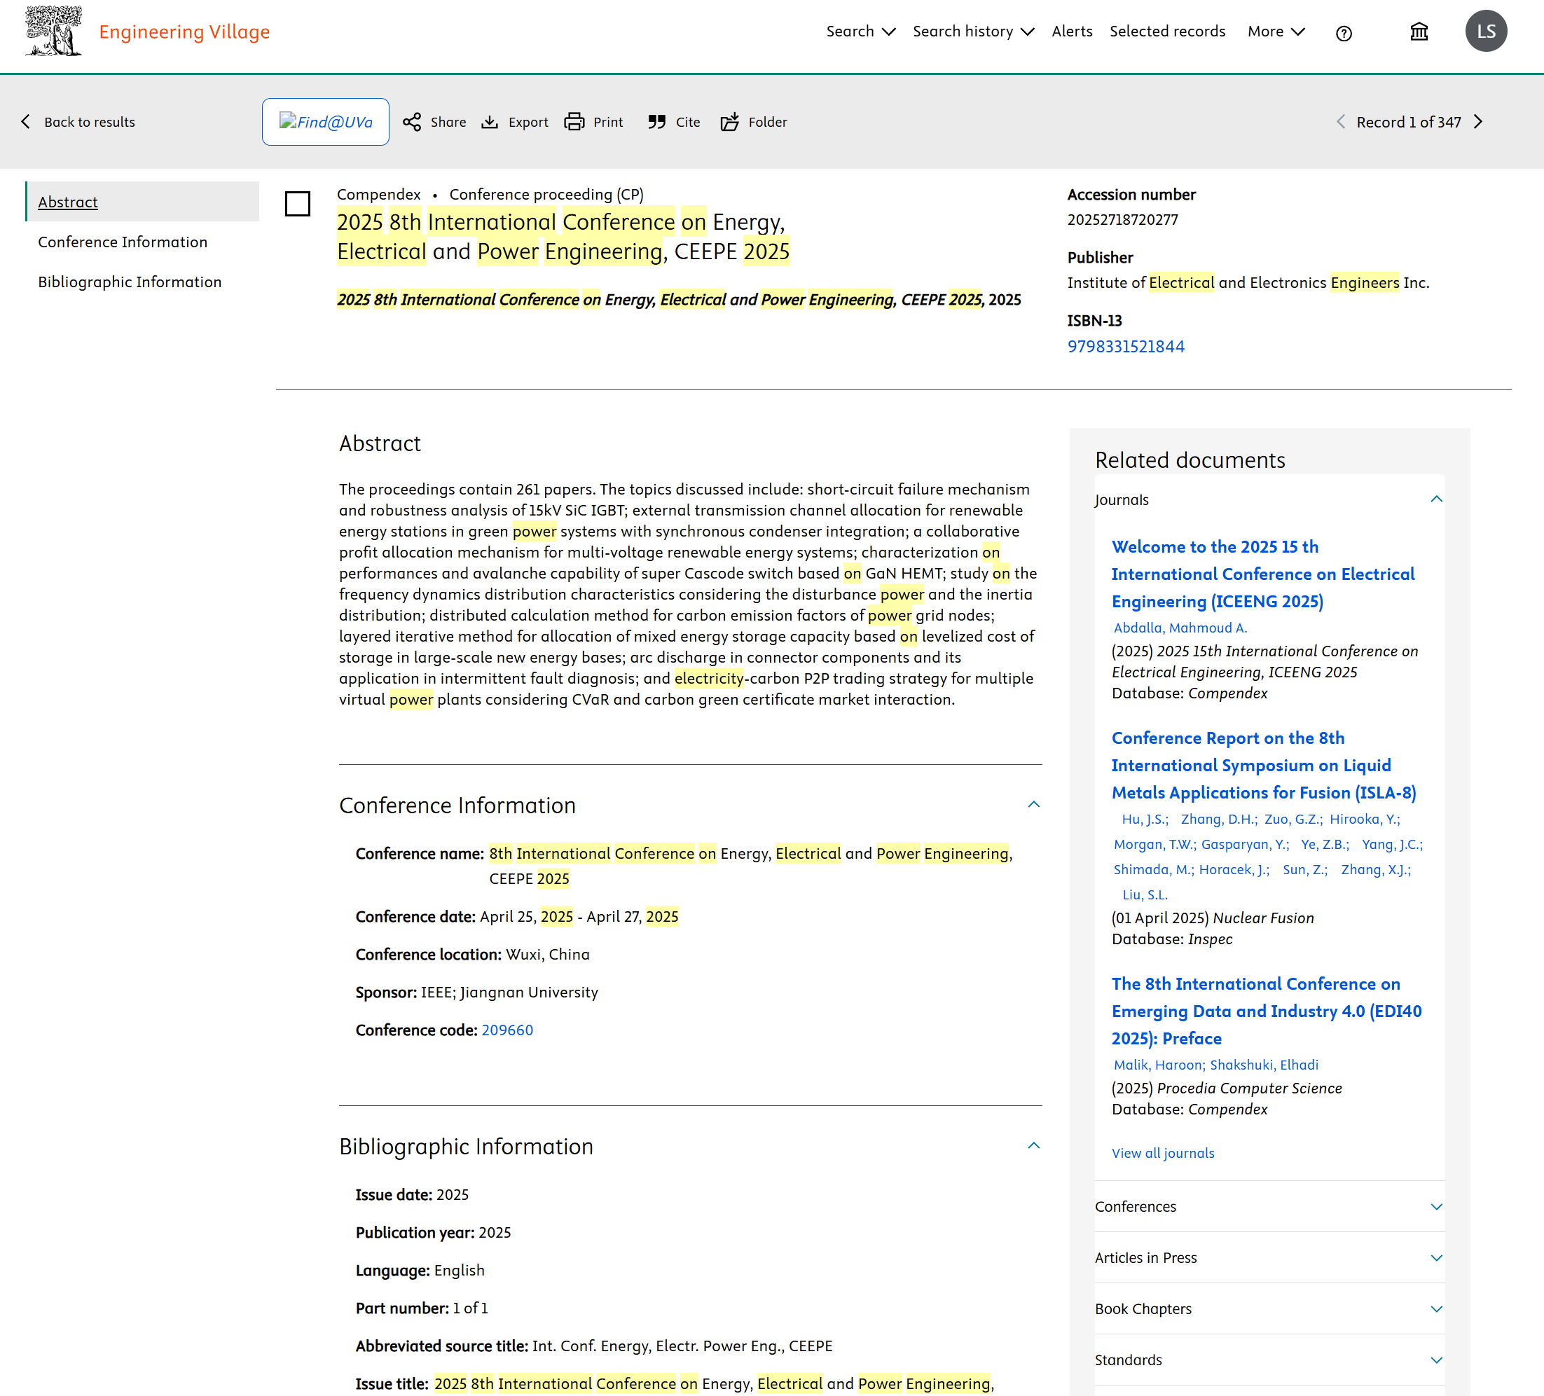Viewport: 1544px width, 1396px height.
Task: Click the Export download icon
Action: pos(490,122)
